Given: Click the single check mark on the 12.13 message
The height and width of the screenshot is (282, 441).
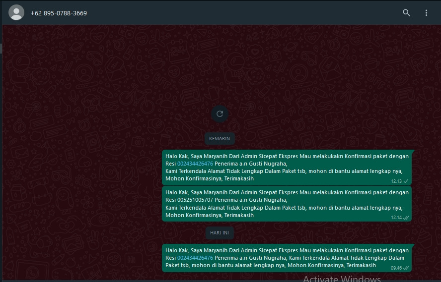Looking at the screenshot, I should [x=406, y=181].
